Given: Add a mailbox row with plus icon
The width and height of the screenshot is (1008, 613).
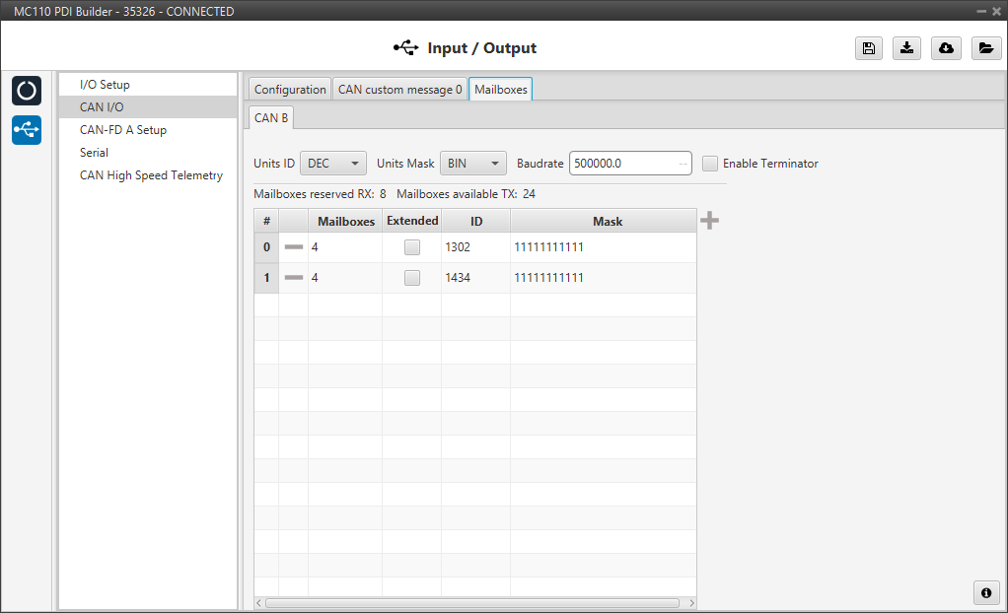Looking at the screenshot, I should (709, 221).
